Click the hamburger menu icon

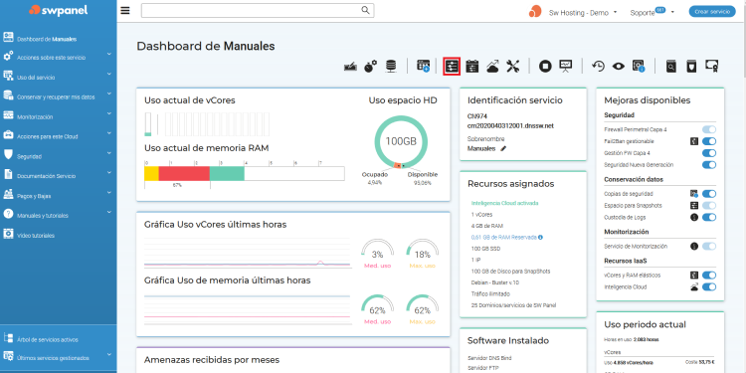point(125,11)
